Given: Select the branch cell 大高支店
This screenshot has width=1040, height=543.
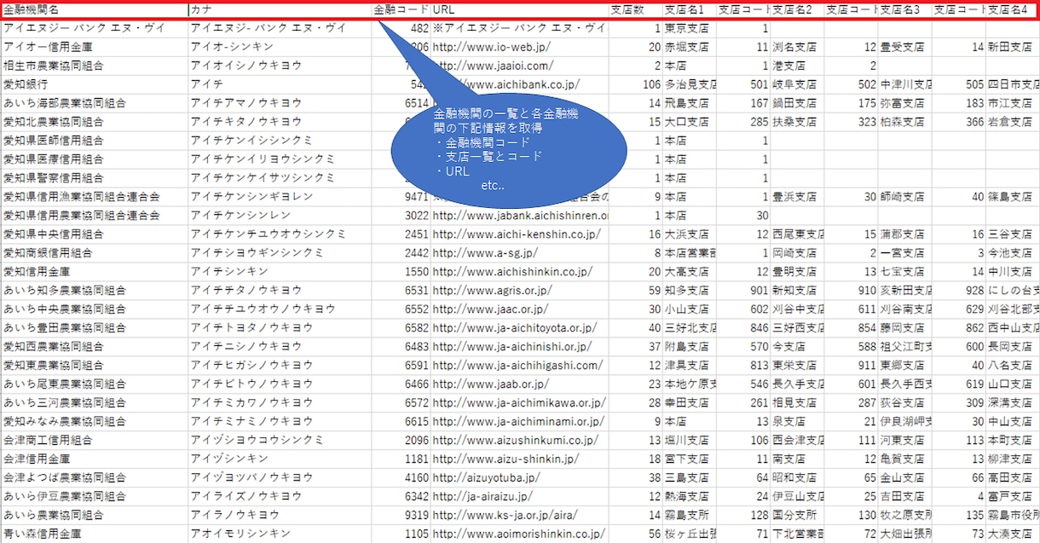Looking at the screenshot, I should [689, 272].
